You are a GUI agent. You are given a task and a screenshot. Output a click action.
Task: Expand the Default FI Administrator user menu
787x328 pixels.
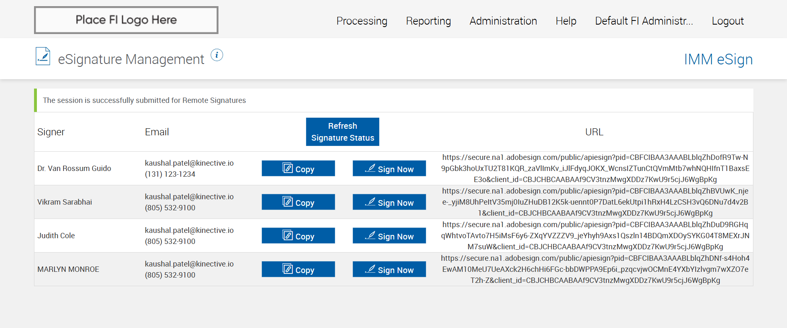pos(644,21)
